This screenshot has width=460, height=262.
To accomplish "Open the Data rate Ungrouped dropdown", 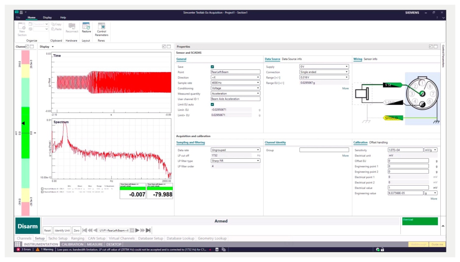I will click(235, 150).
